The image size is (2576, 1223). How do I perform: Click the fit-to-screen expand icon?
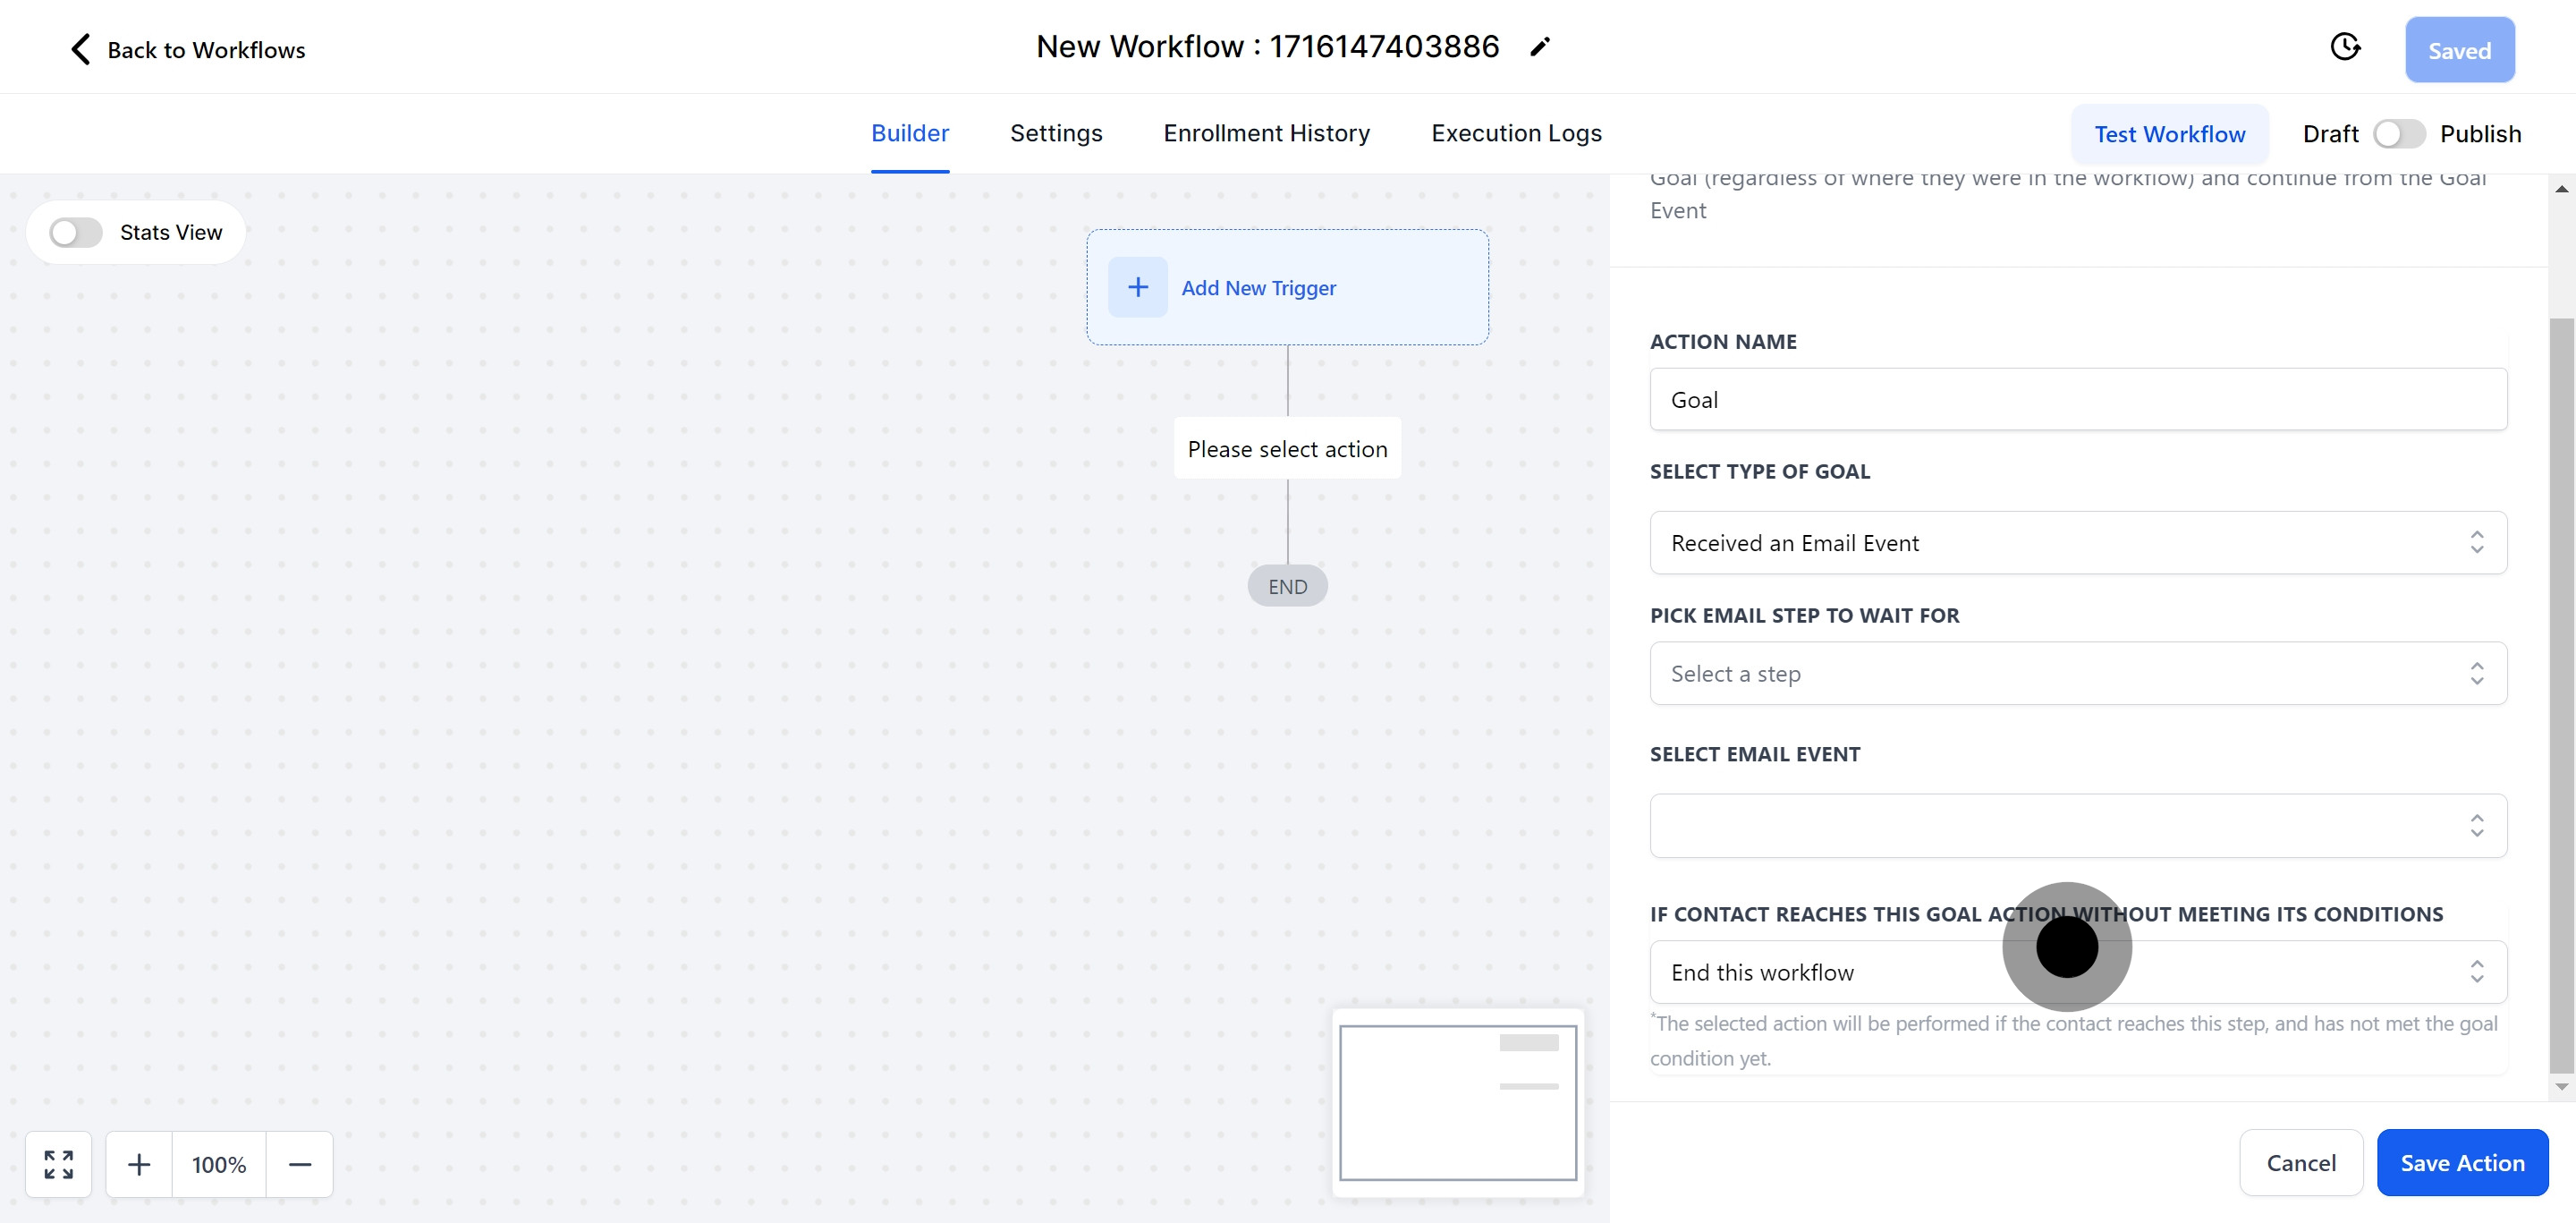click(58, 1164)
